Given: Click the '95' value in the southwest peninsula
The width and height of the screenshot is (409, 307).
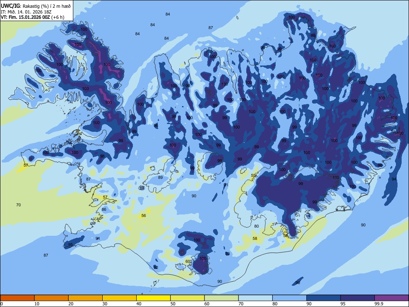Looking at the screenshot, I should 70,245.
